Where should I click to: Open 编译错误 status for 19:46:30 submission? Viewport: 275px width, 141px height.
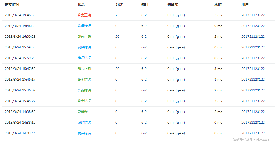[x=84, y=26]
